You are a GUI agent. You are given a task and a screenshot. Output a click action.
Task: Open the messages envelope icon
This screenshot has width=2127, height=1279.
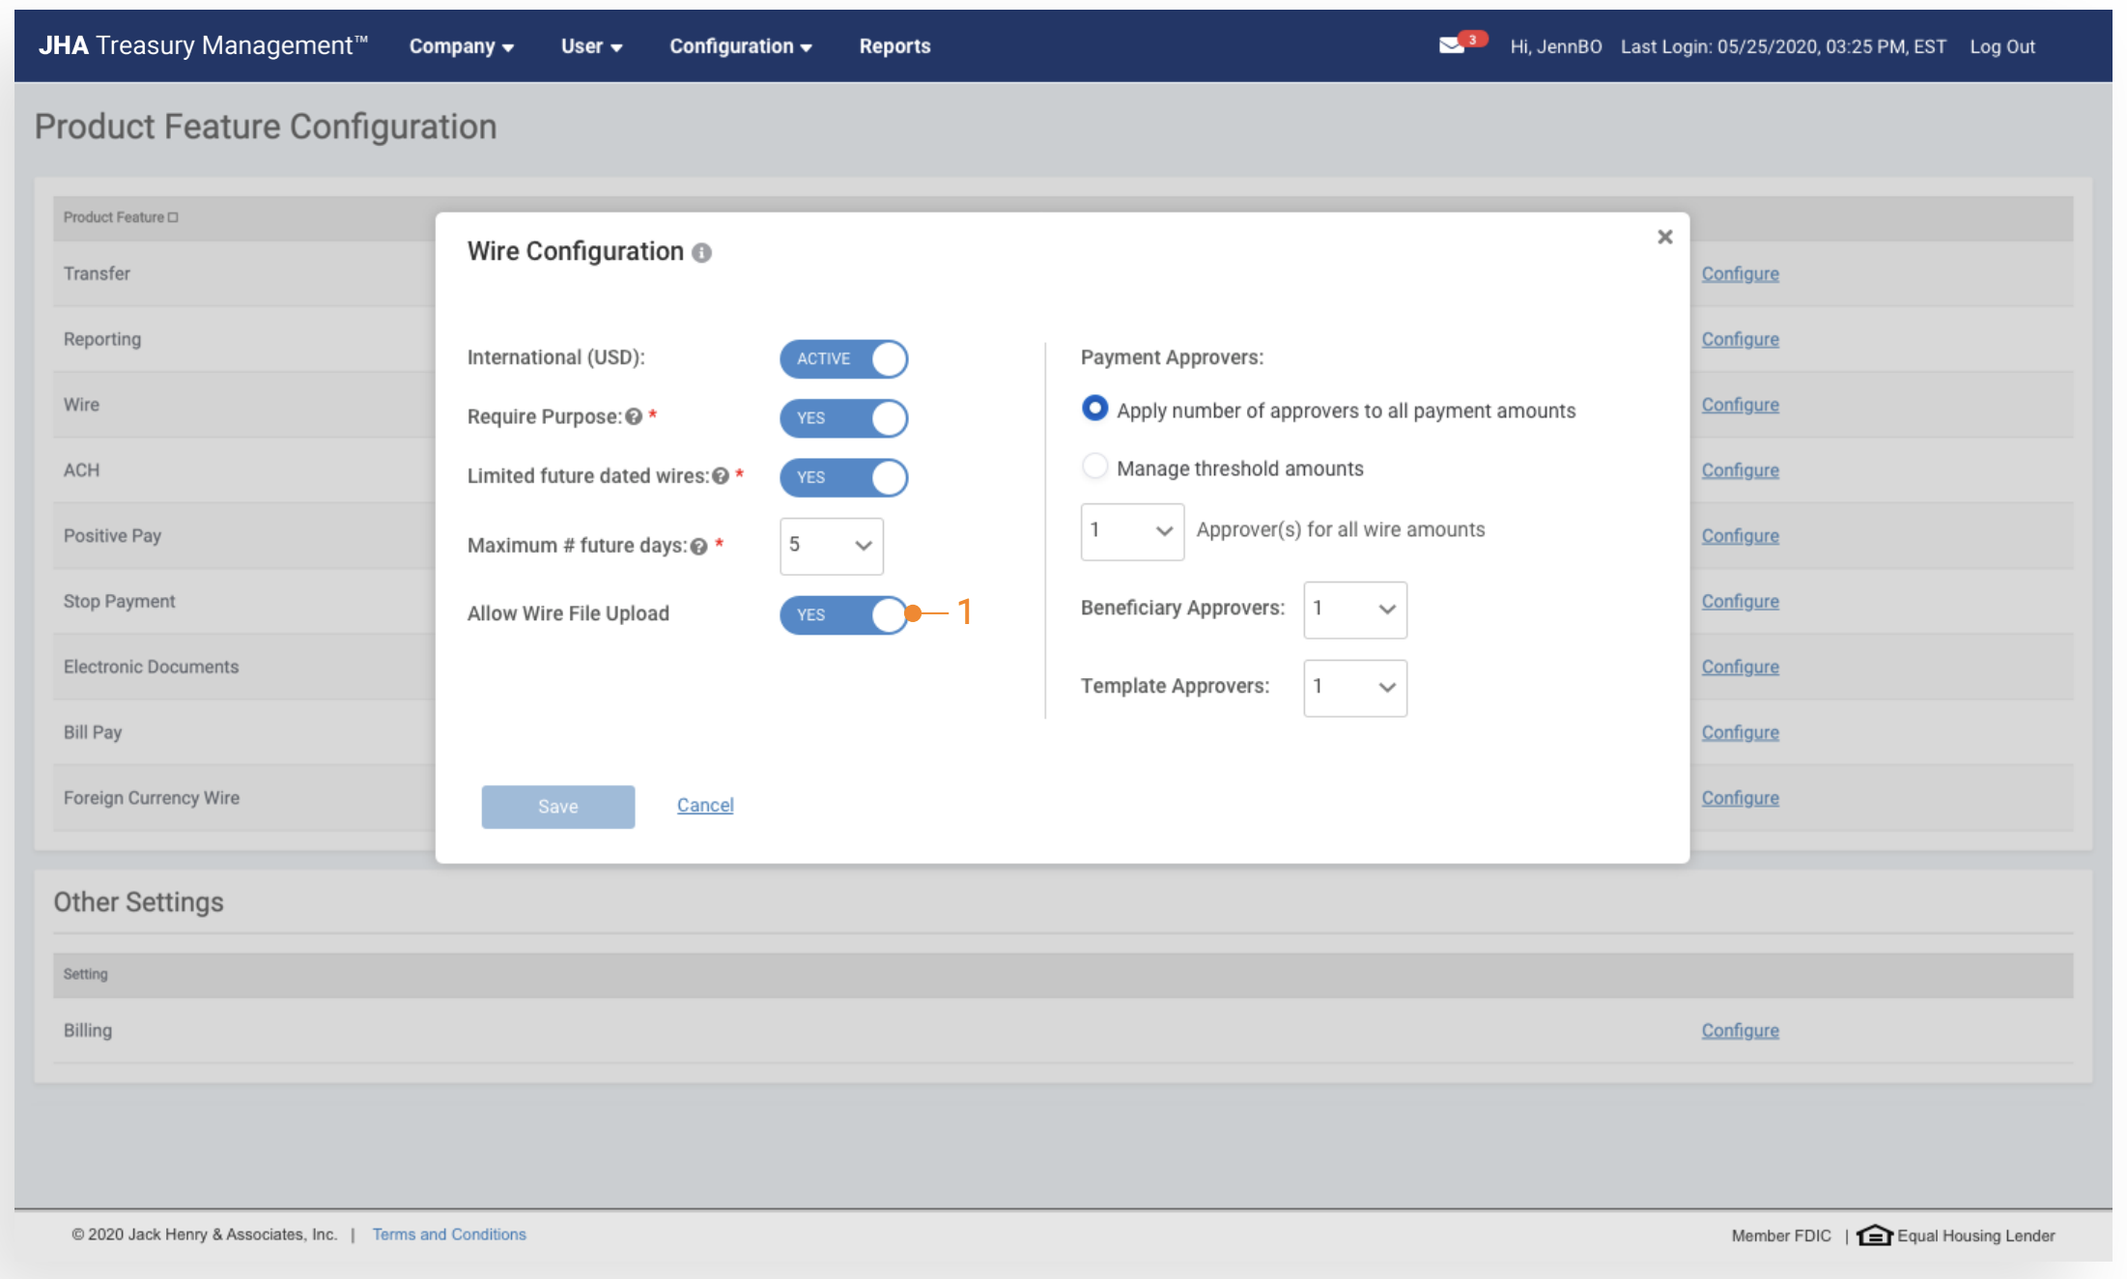1451,45
